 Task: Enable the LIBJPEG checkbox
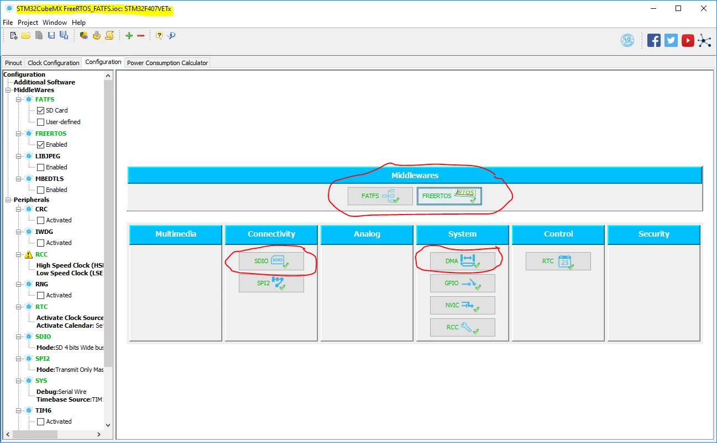40,167
